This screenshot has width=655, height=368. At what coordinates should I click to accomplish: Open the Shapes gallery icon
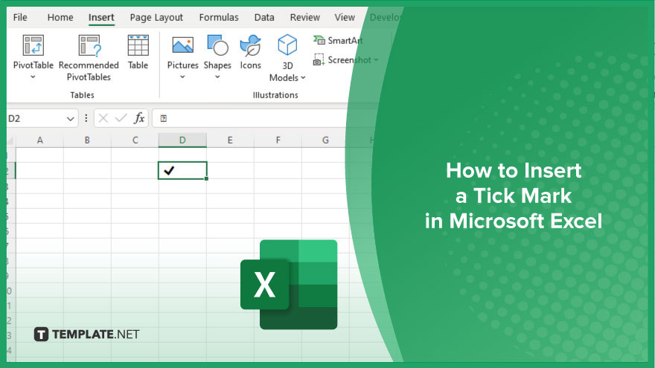(x=217, y=45)
